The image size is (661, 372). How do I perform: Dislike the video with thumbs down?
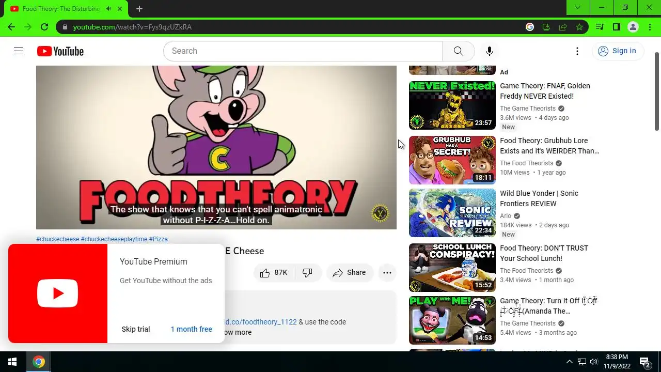click(308, 272)
